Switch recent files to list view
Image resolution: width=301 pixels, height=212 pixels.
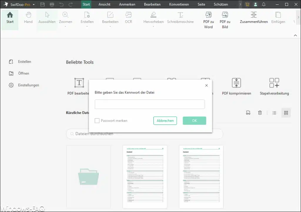coord(274,113)
